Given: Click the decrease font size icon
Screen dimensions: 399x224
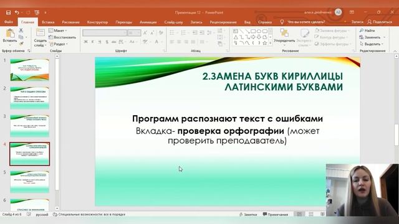Looking at the screenshot, I should (152, 33).
